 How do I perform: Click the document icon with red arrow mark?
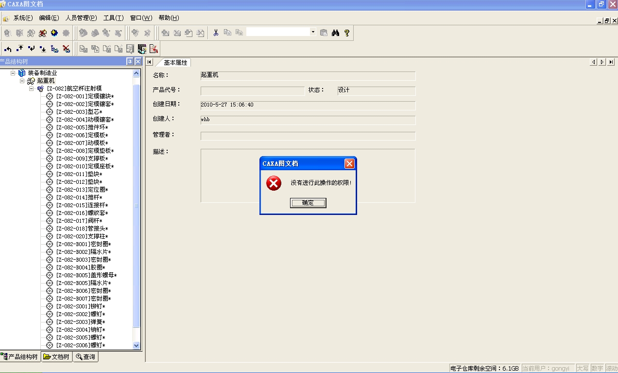pyautogui.click(x=154, y=49)
